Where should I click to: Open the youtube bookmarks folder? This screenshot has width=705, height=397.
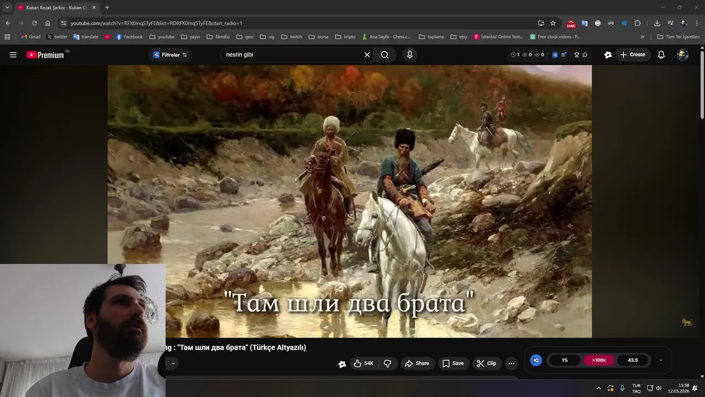click(162, 37)
